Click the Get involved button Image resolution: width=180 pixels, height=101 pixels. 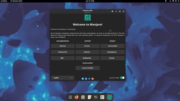[112, 46]
